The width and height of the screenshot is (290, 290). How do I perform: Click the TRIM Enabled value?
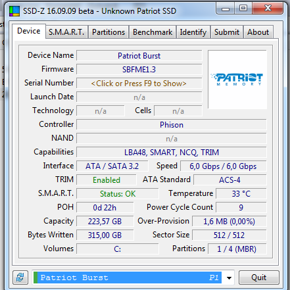pyautogui.click(x=107, y=180)
